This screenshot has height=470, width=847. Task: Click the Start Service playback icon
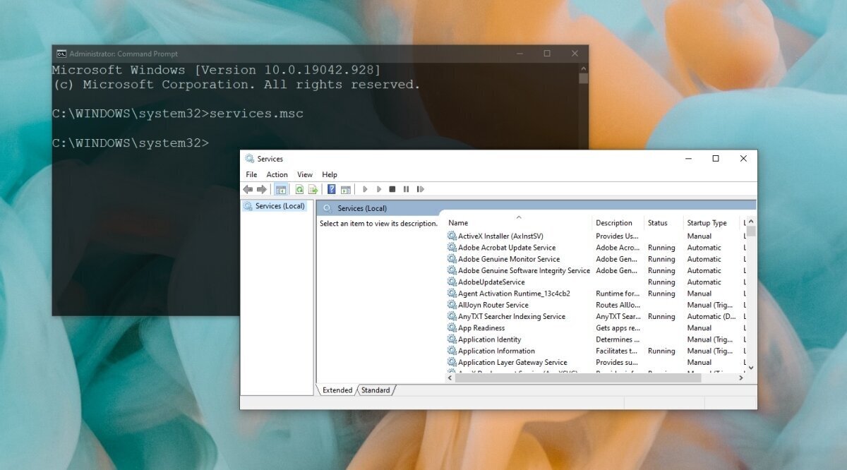pyautogui.click(x=365, y=189)
